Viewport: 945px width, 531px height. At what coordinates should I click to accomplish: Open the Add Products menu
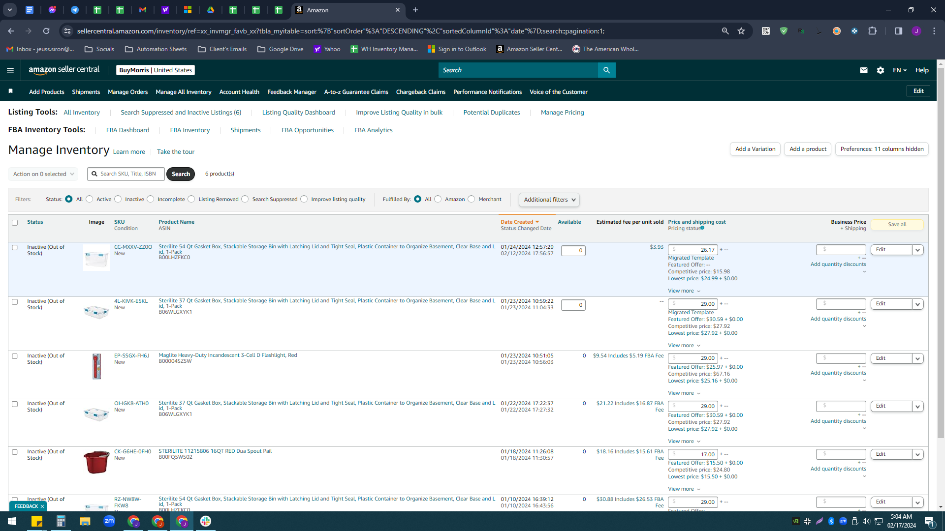pyautogui.click(x=47, y=92)
